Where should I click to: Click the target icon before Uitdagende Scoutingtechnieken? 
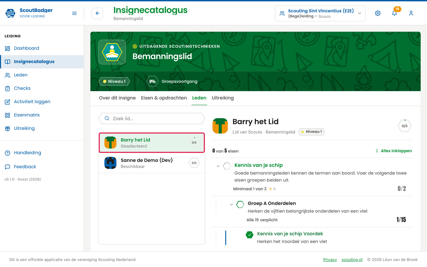pyautogui.click(x=135, y=46)
